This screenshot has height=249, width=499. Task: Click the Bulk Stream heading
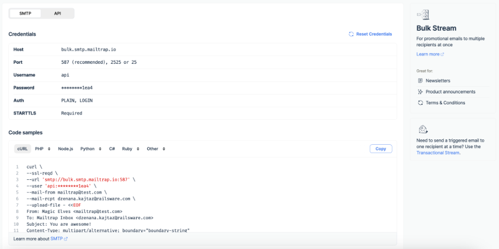click(x=436, y=28)
